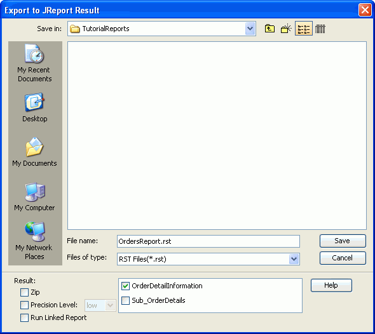This screenshot has width=375, height=334.
Task: Switch to List view icon
Action: coord(303,29)
